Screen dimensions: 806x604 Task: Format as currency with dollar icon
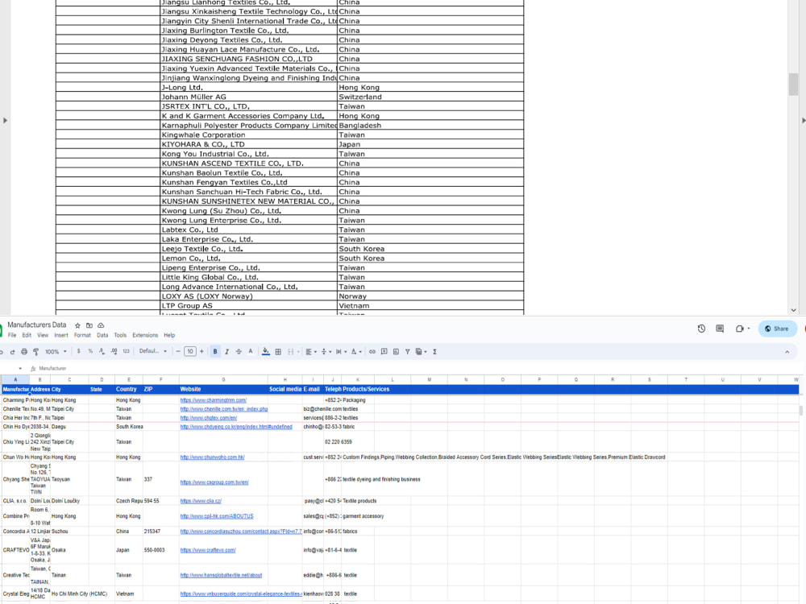(x=79, y=352)
